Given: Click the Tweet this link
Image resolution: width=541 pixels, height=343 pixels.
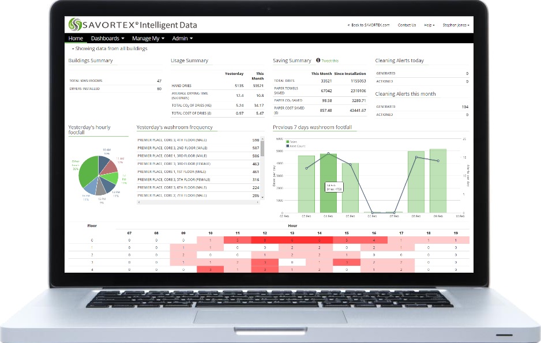Looking at the screenshot, I should (x=330, y=61).
